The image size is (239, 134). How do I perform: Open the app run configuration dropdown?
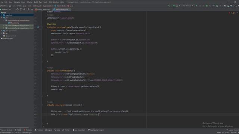(x=177, y=6)
